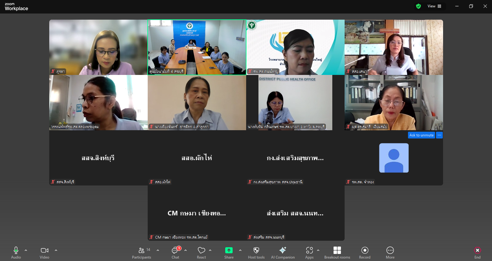Viewport: 492px width, 261px height.
Task: Click the Ask to unmute button
Action: 421,135
